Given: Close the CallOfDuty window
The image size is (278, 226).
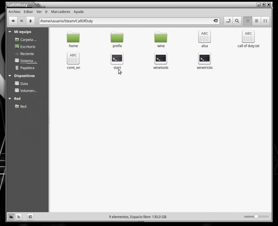Looking at the screenshot, I should 269,5.
